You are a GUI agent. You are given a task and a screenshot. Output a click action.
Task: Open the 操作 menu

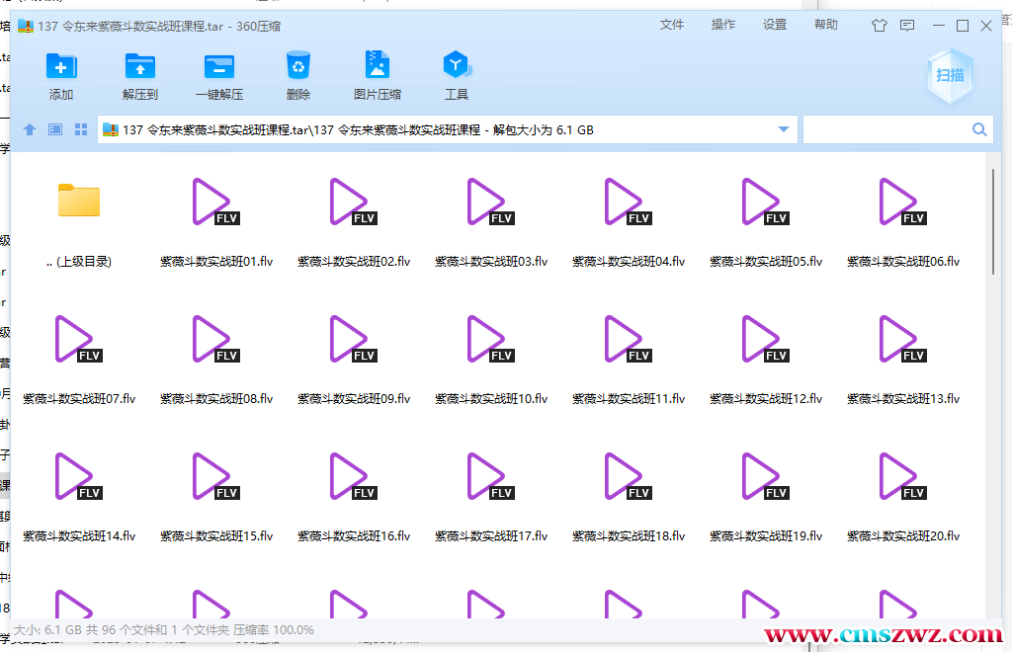click(722, 25)
